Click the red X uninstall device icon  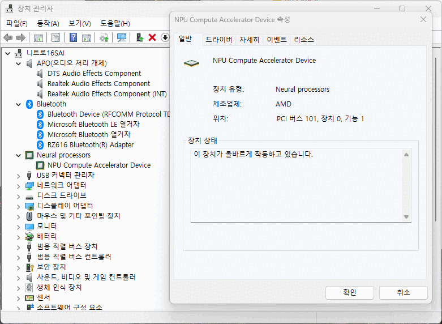click(152, 37)
